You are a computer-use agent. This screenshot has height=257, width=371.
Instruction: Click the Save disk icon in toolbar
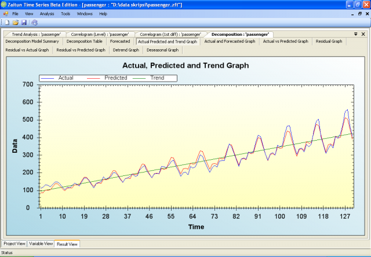click(x=24, y=23)
